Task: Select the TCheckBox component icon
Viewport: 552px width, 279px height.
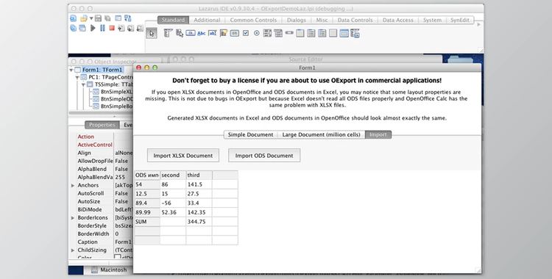Action: 246,33
